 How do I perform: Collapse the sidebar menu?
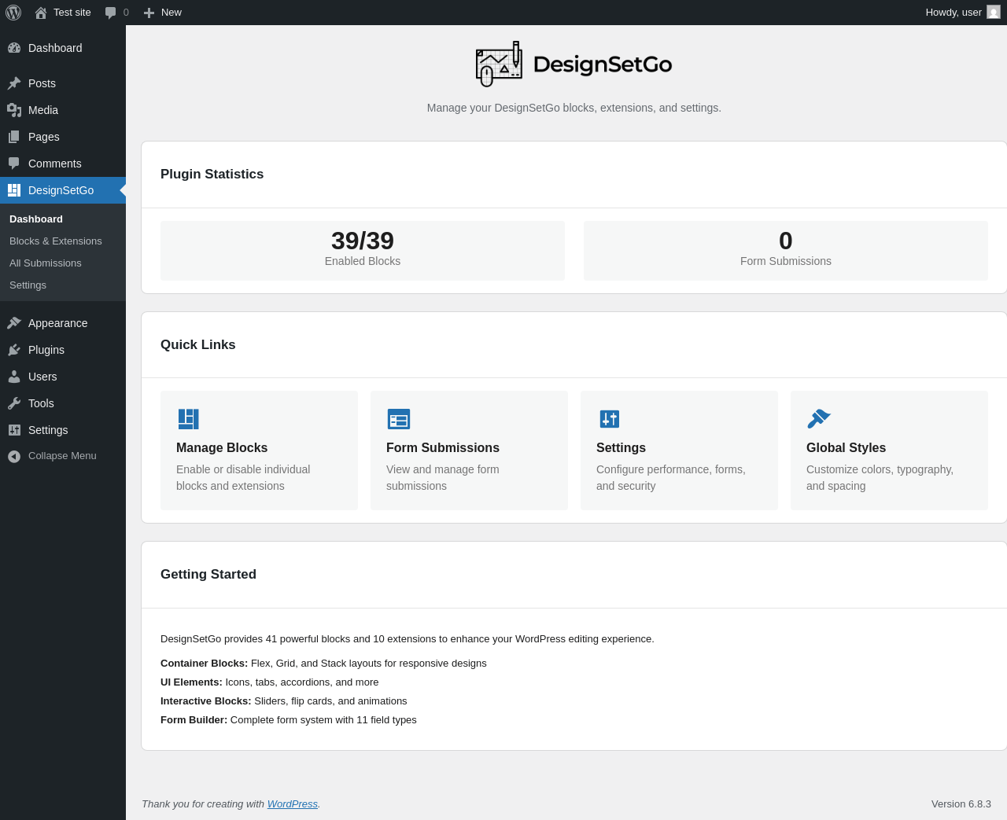pyautogui.click(x=62, y=456)
